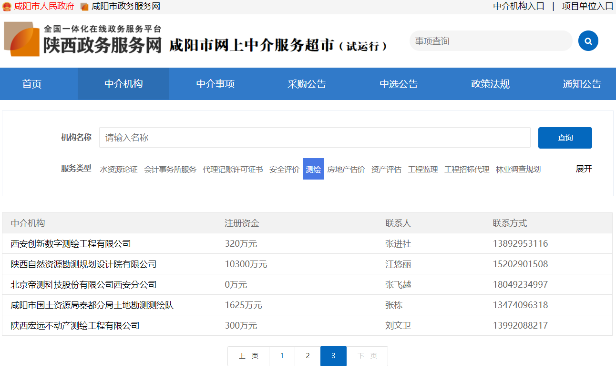Open 陕西宏远不动产测绘工程有限公司 row
Viewport: 616px width, 371px height.
point(308,325)
